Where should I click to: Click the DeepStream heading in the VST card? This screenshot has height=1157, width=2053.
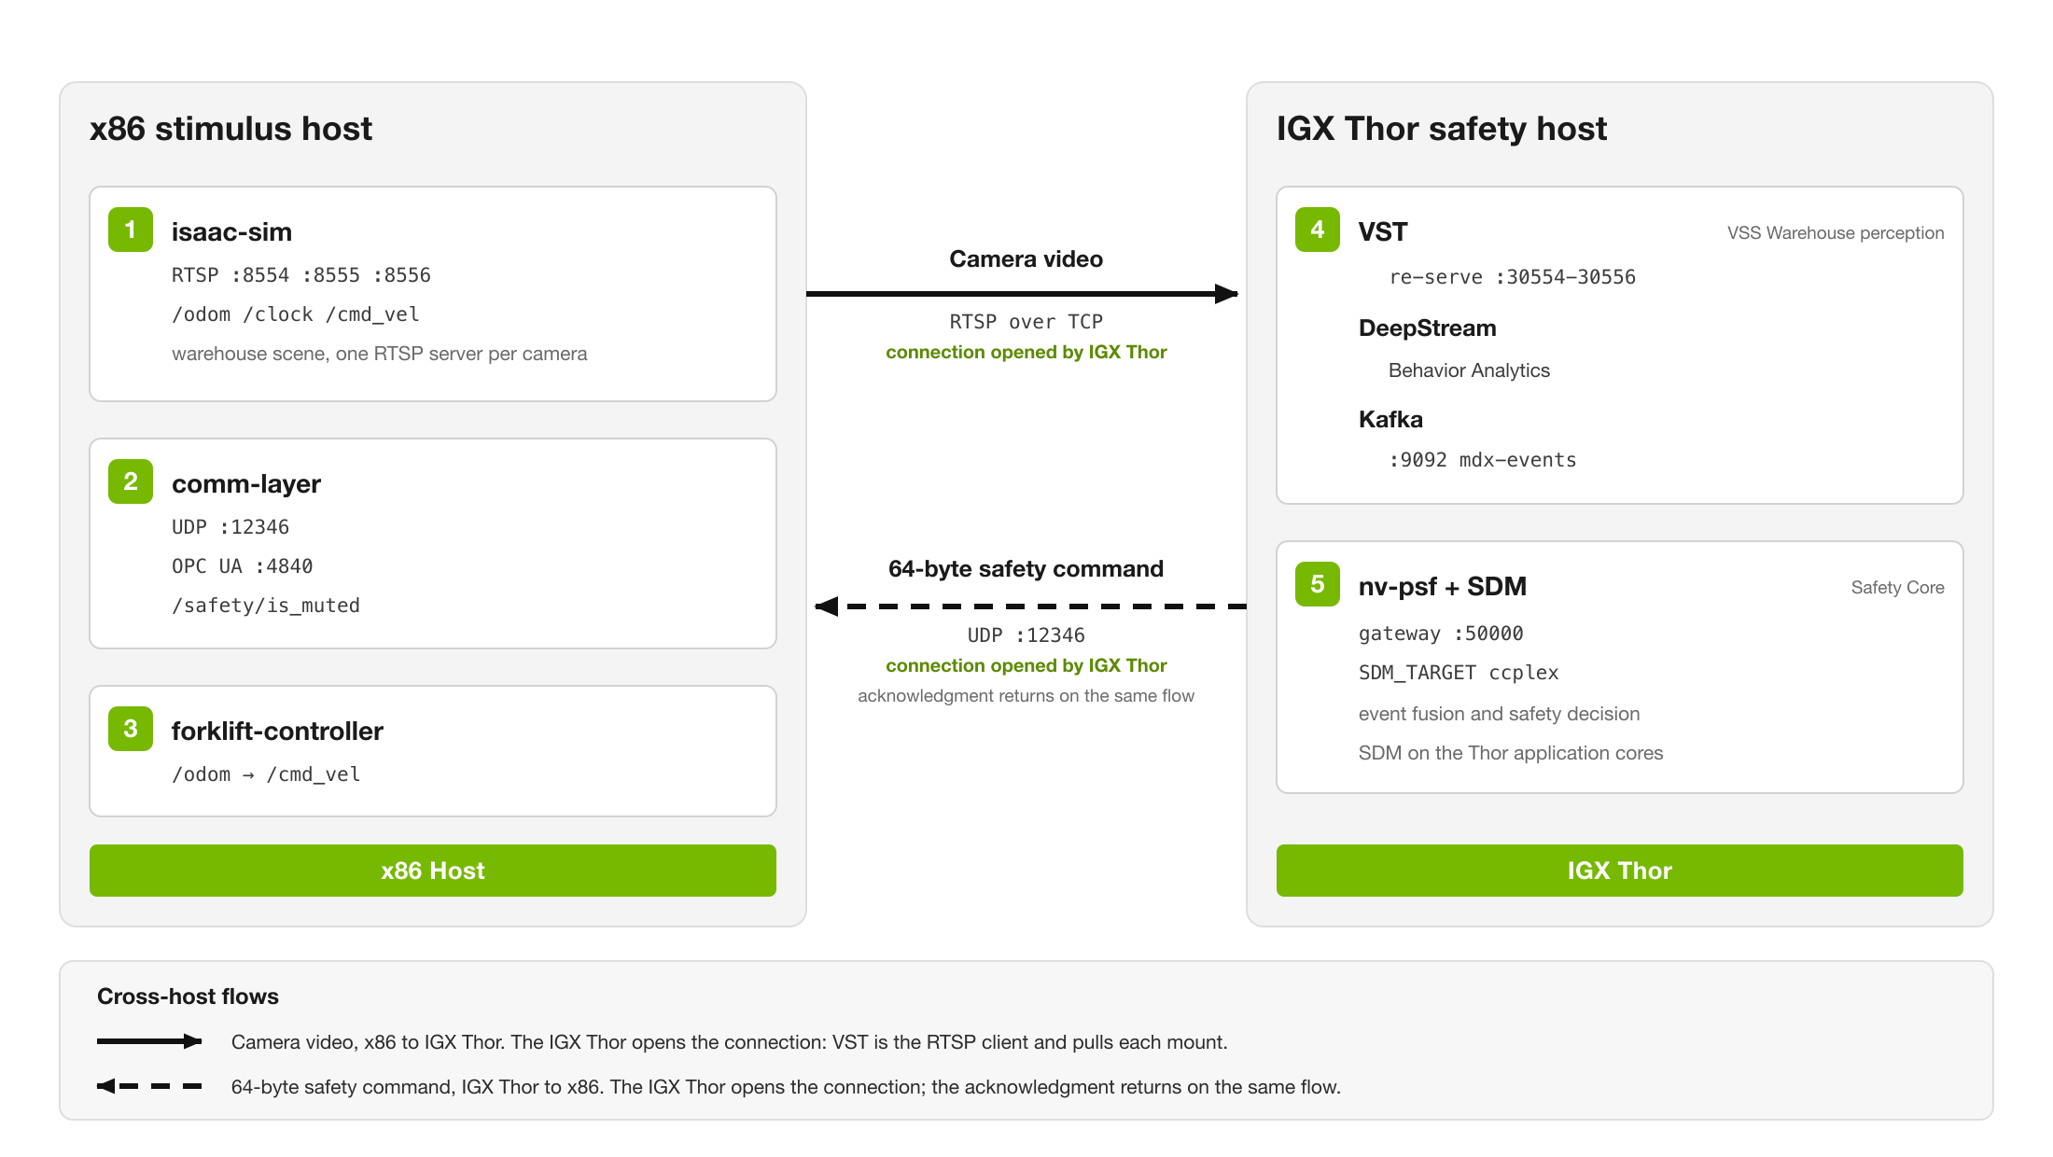coord(1428,328)
